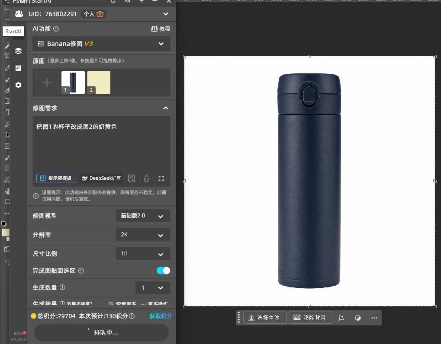Click info icon beside 生成数量

click(62, 287)
